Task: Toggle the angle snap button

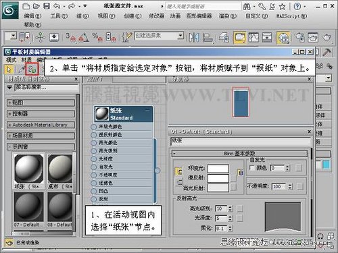Action: coord(83,37)
